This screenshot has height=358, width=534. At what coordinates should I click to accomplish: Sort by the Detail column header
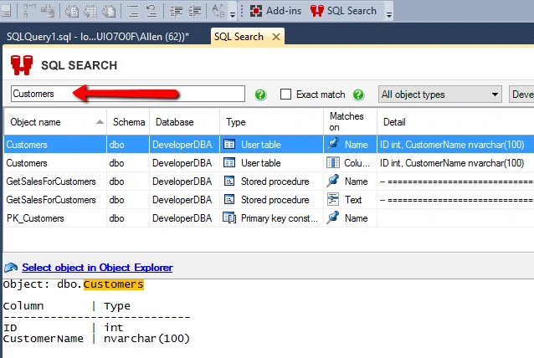click(x=455, y=122)
